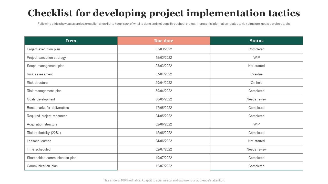Click 'WIP' status for Project execution strategy

257,57
